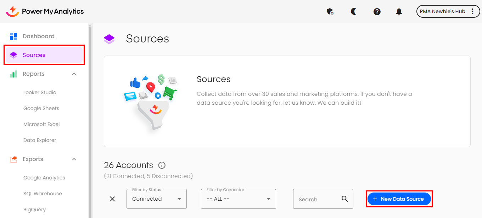Screen dimensions: 482x218
Task: Click the Power My Analytics logo
Action: coord(45,11)
